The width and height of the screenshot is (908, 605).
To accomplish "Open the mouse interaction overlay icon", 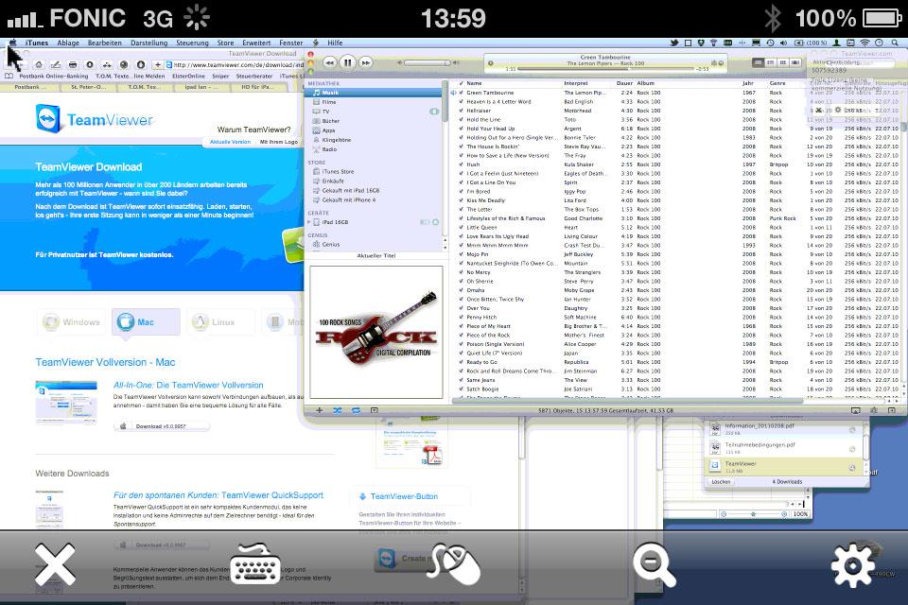I will (453, 563).
